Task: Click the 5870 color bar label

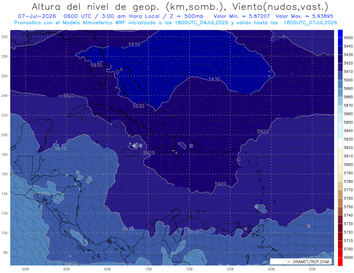Action: click(x=348, y=105)
